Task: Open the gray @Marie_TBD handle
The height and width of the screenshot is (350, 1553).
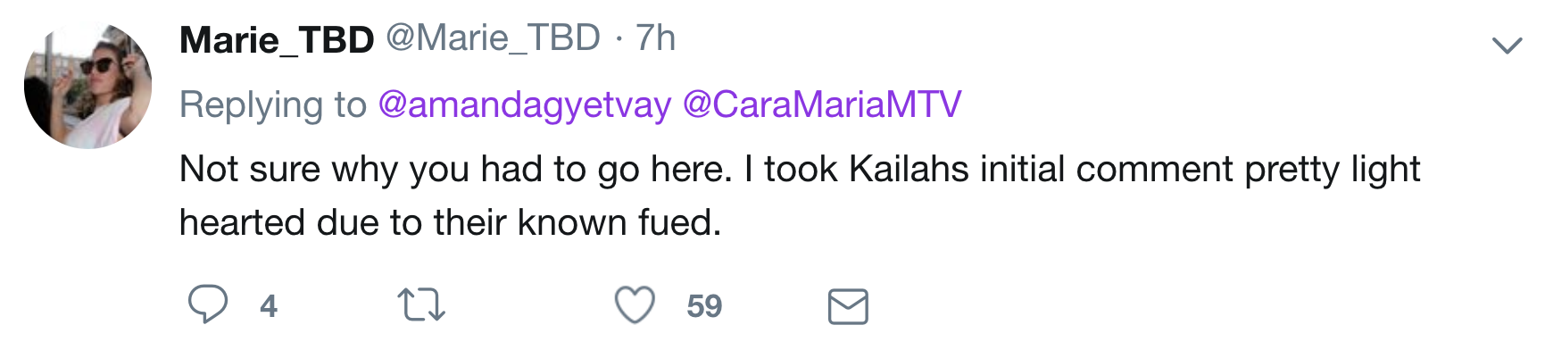Action: [x=493, y=38]
